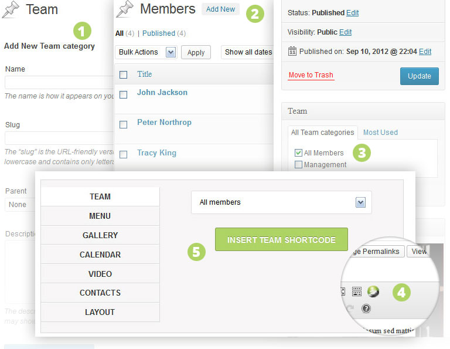Click the green shortcode globe icon
The width and height of the screenshot is (450, 349).
(373, 292)
